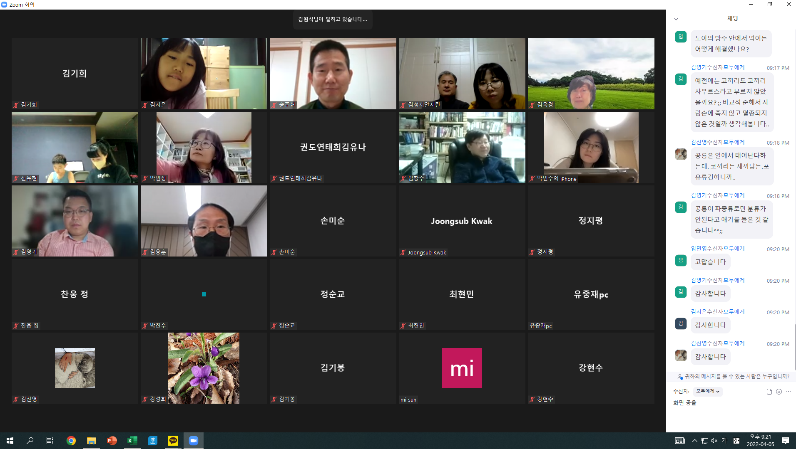Open the chat more options menu
Viewport: 796px width, 449px height.
789,392
